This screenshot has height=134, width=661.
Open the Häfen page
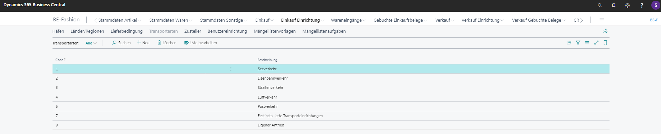(x=58, y=31)
